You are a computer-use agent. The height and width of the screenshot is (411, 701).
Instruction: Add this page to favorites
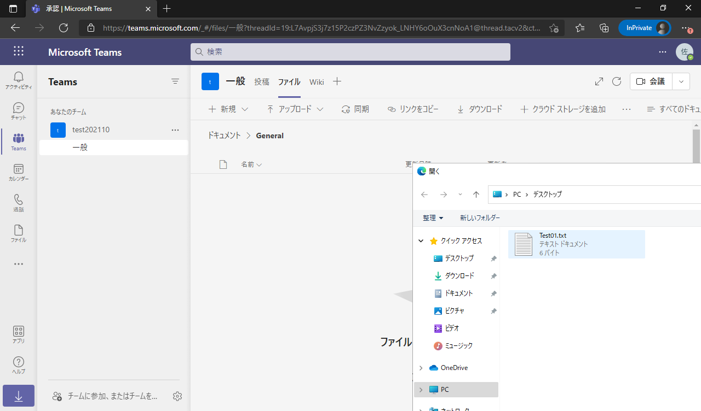pos(554,28)
